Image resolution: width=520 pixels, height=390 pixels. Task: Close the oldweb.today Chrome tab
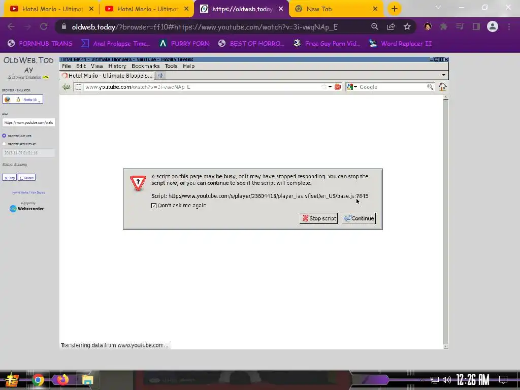click(x=281, y=9)
